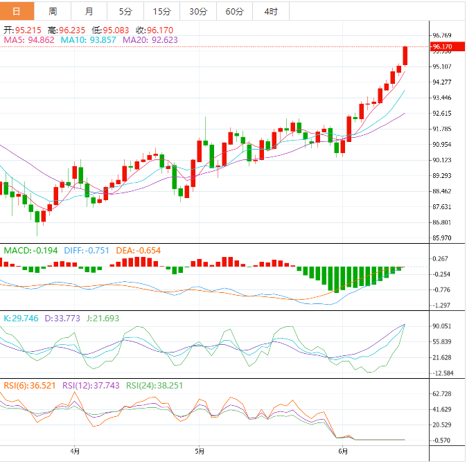The image size is (467, 464).
Task: Click the DIFF value label
Action: [x=87, y=250]
